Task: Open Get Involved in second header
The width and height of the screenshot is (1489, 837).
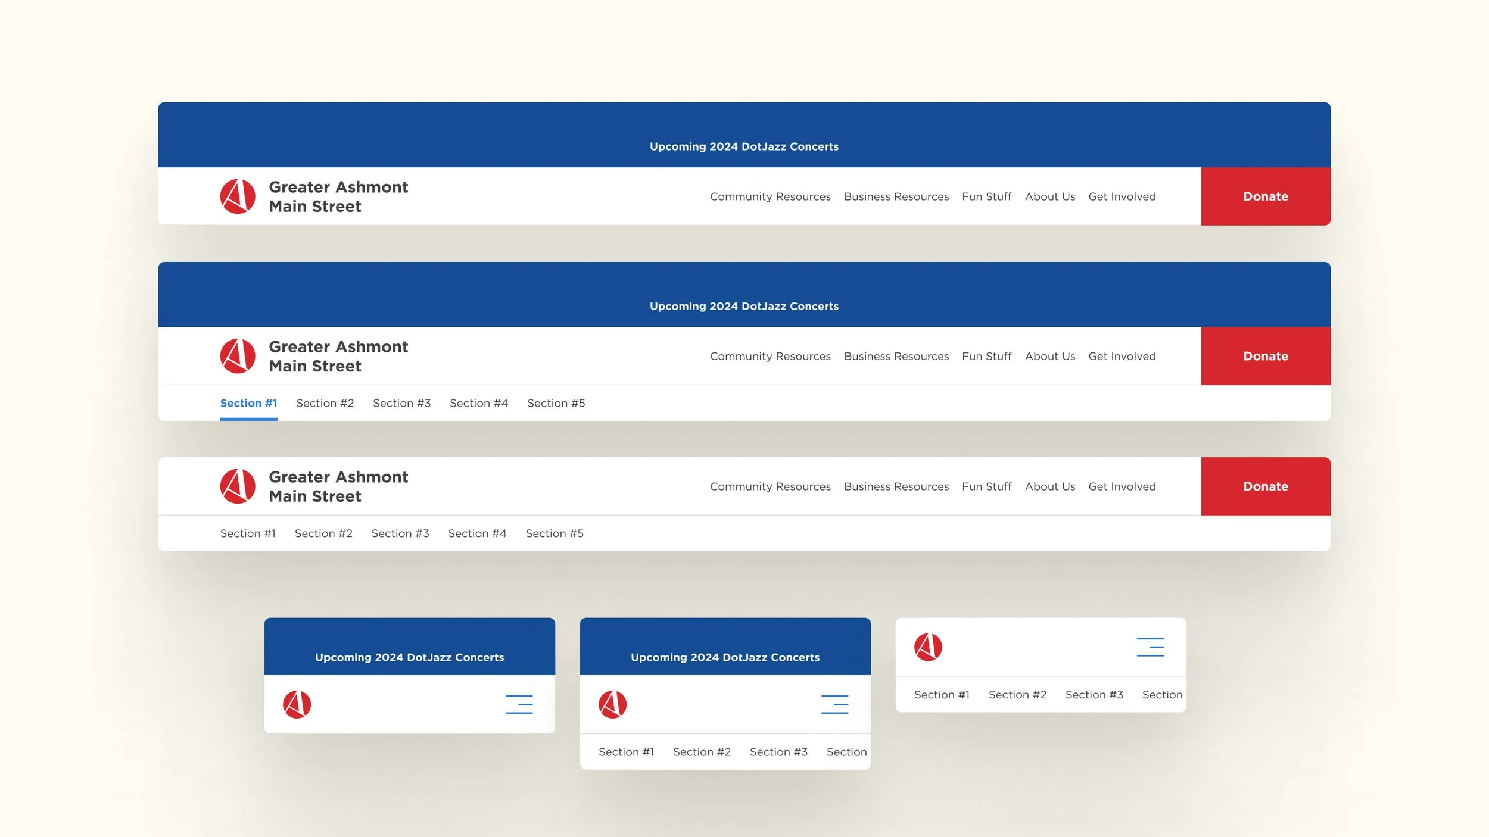Action: tap(1122, 356)
